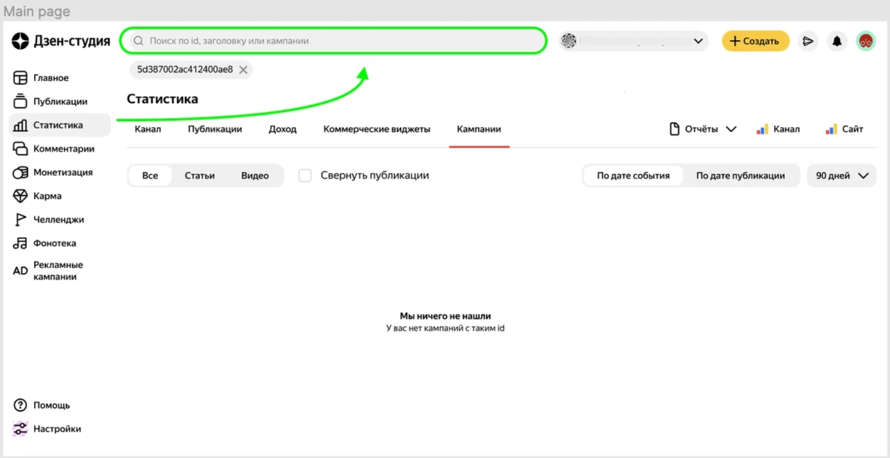Open Настройки settings in sidebar
The width and height of the screenshot is (890, 458).
click(x=57, y=429)
